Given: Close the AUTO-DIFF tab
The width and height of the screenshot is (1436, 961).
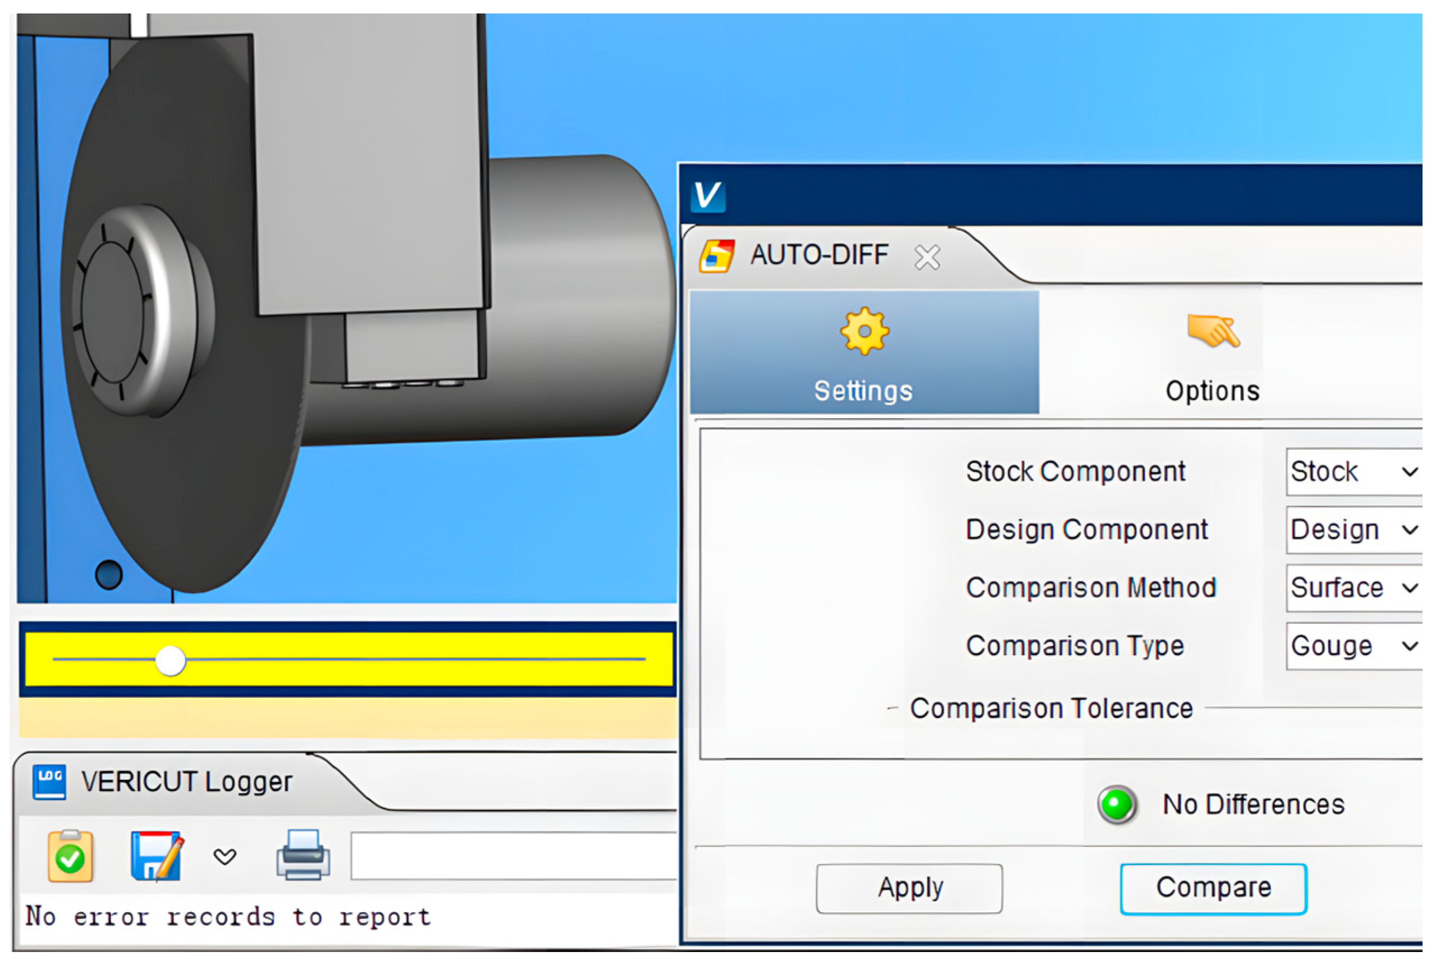Looking at the screenshot, I should pos(927,257).
